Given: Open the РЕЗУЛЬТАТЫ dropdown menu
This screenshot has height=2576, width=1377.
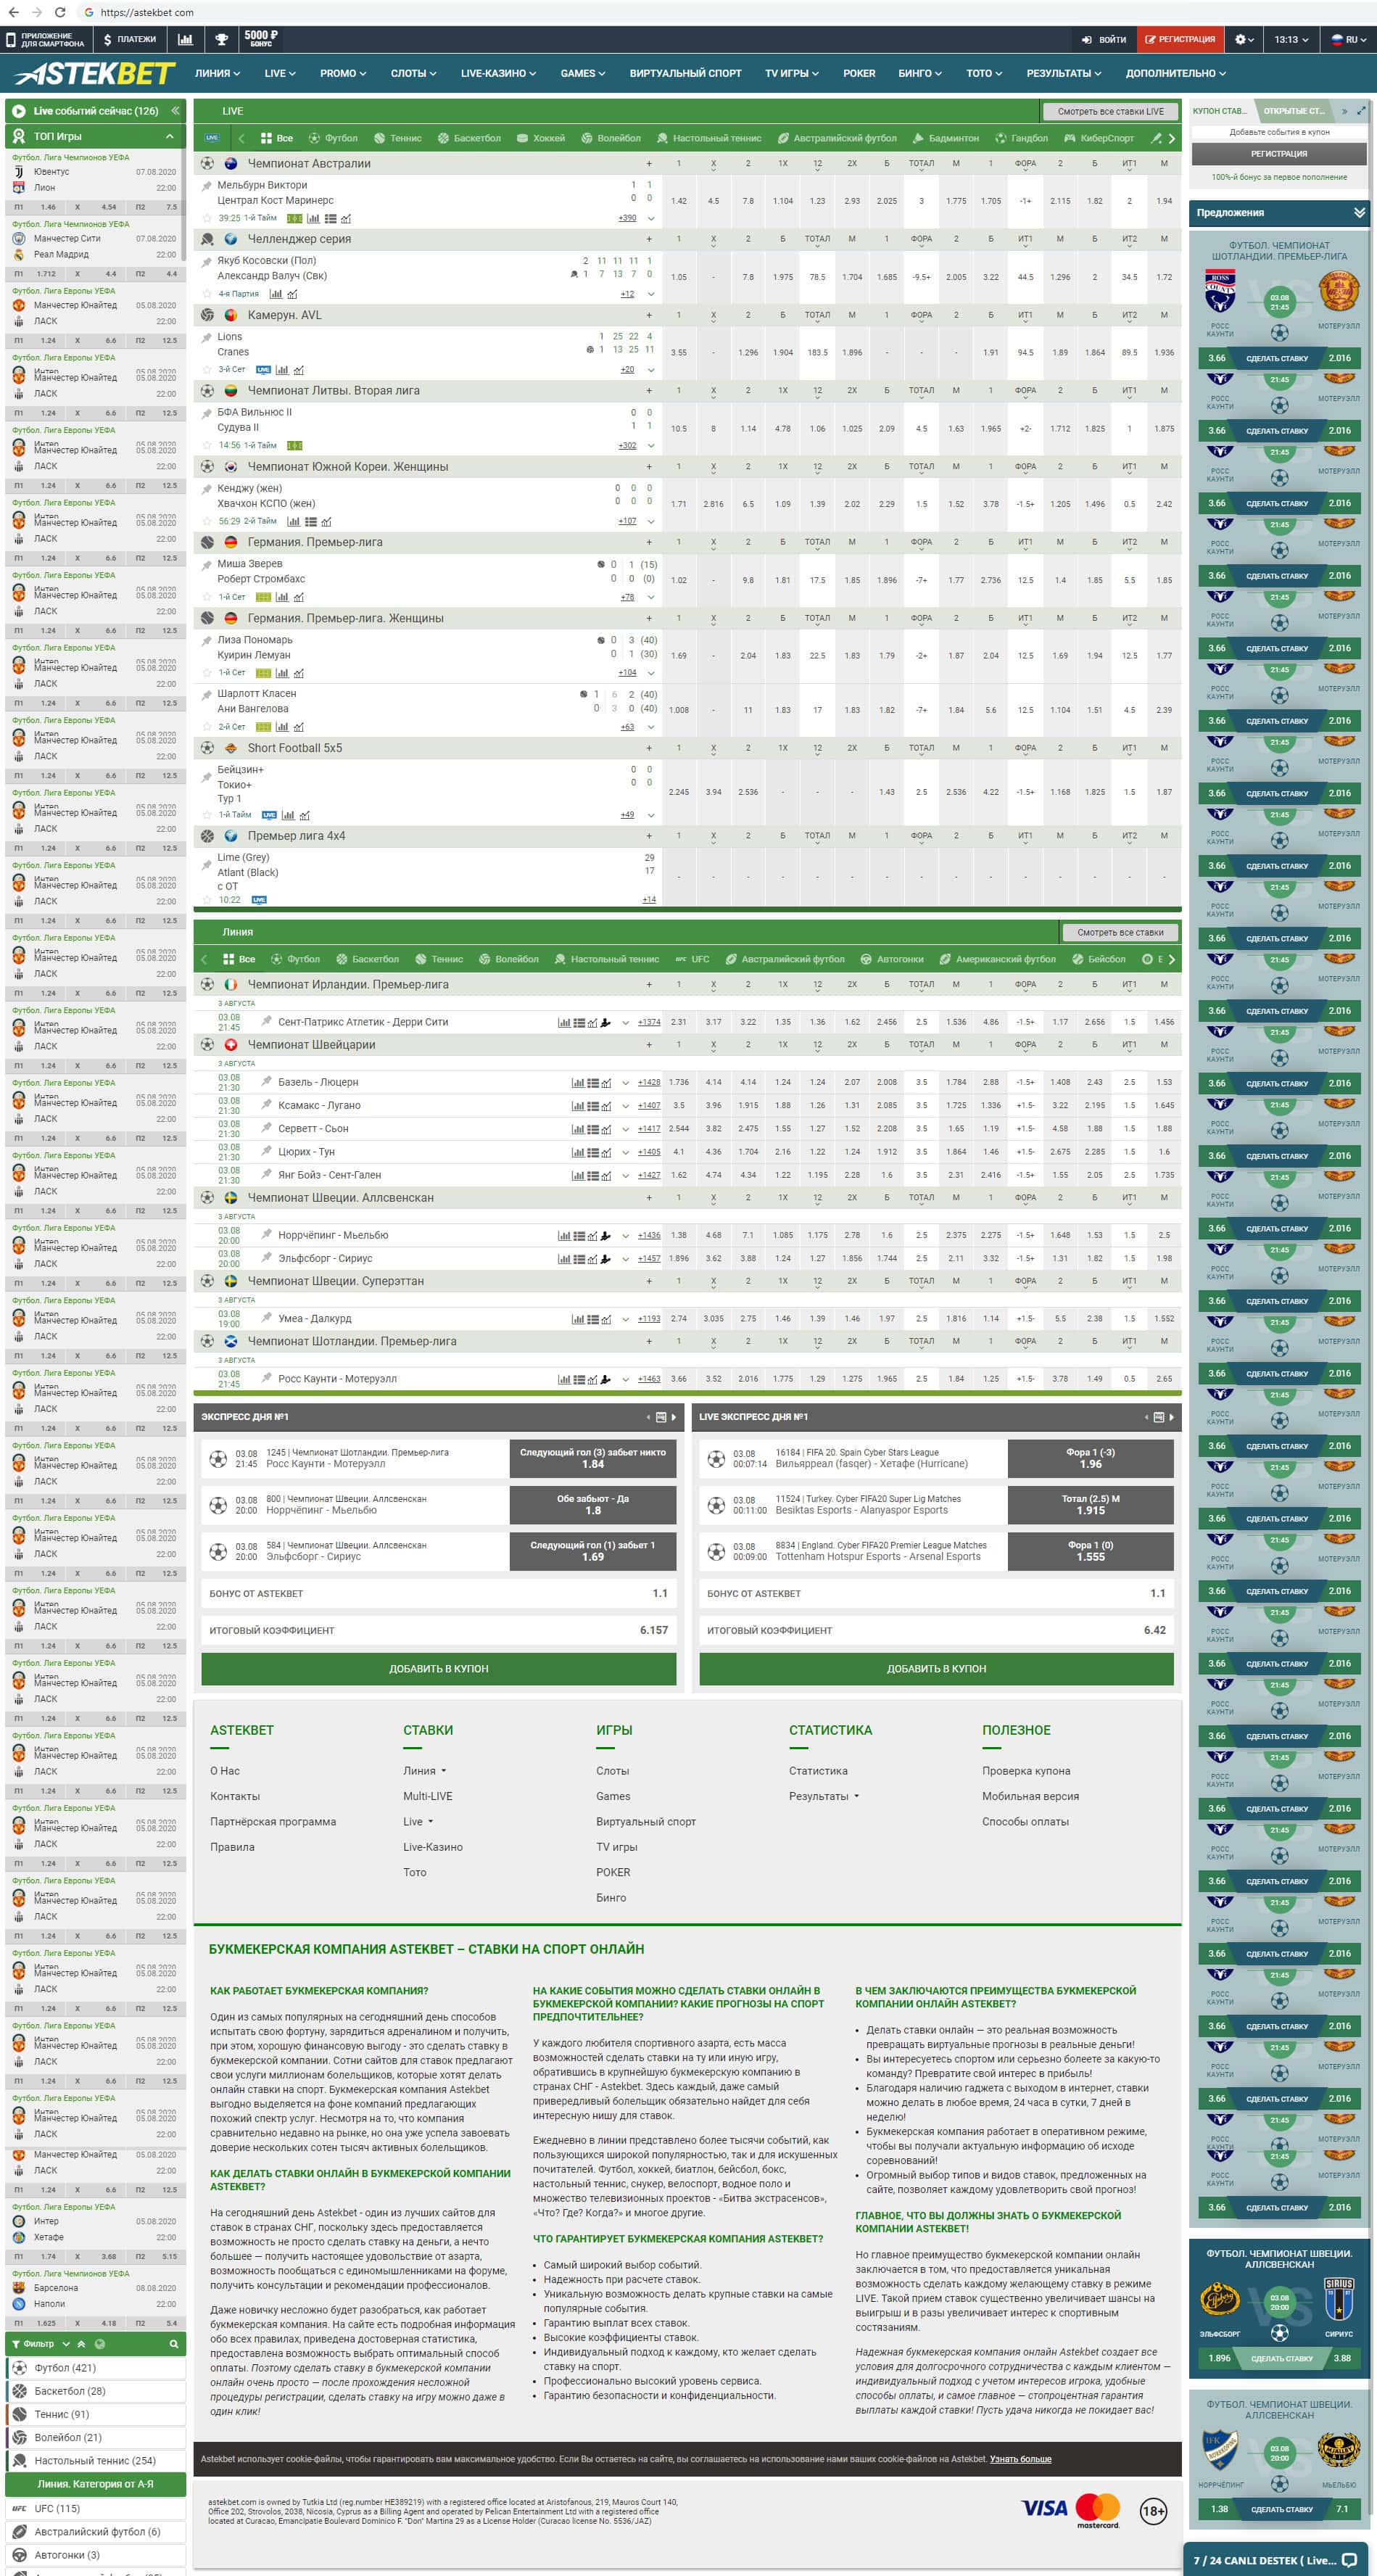Looking at the screenshot, I should [1063, 73].
